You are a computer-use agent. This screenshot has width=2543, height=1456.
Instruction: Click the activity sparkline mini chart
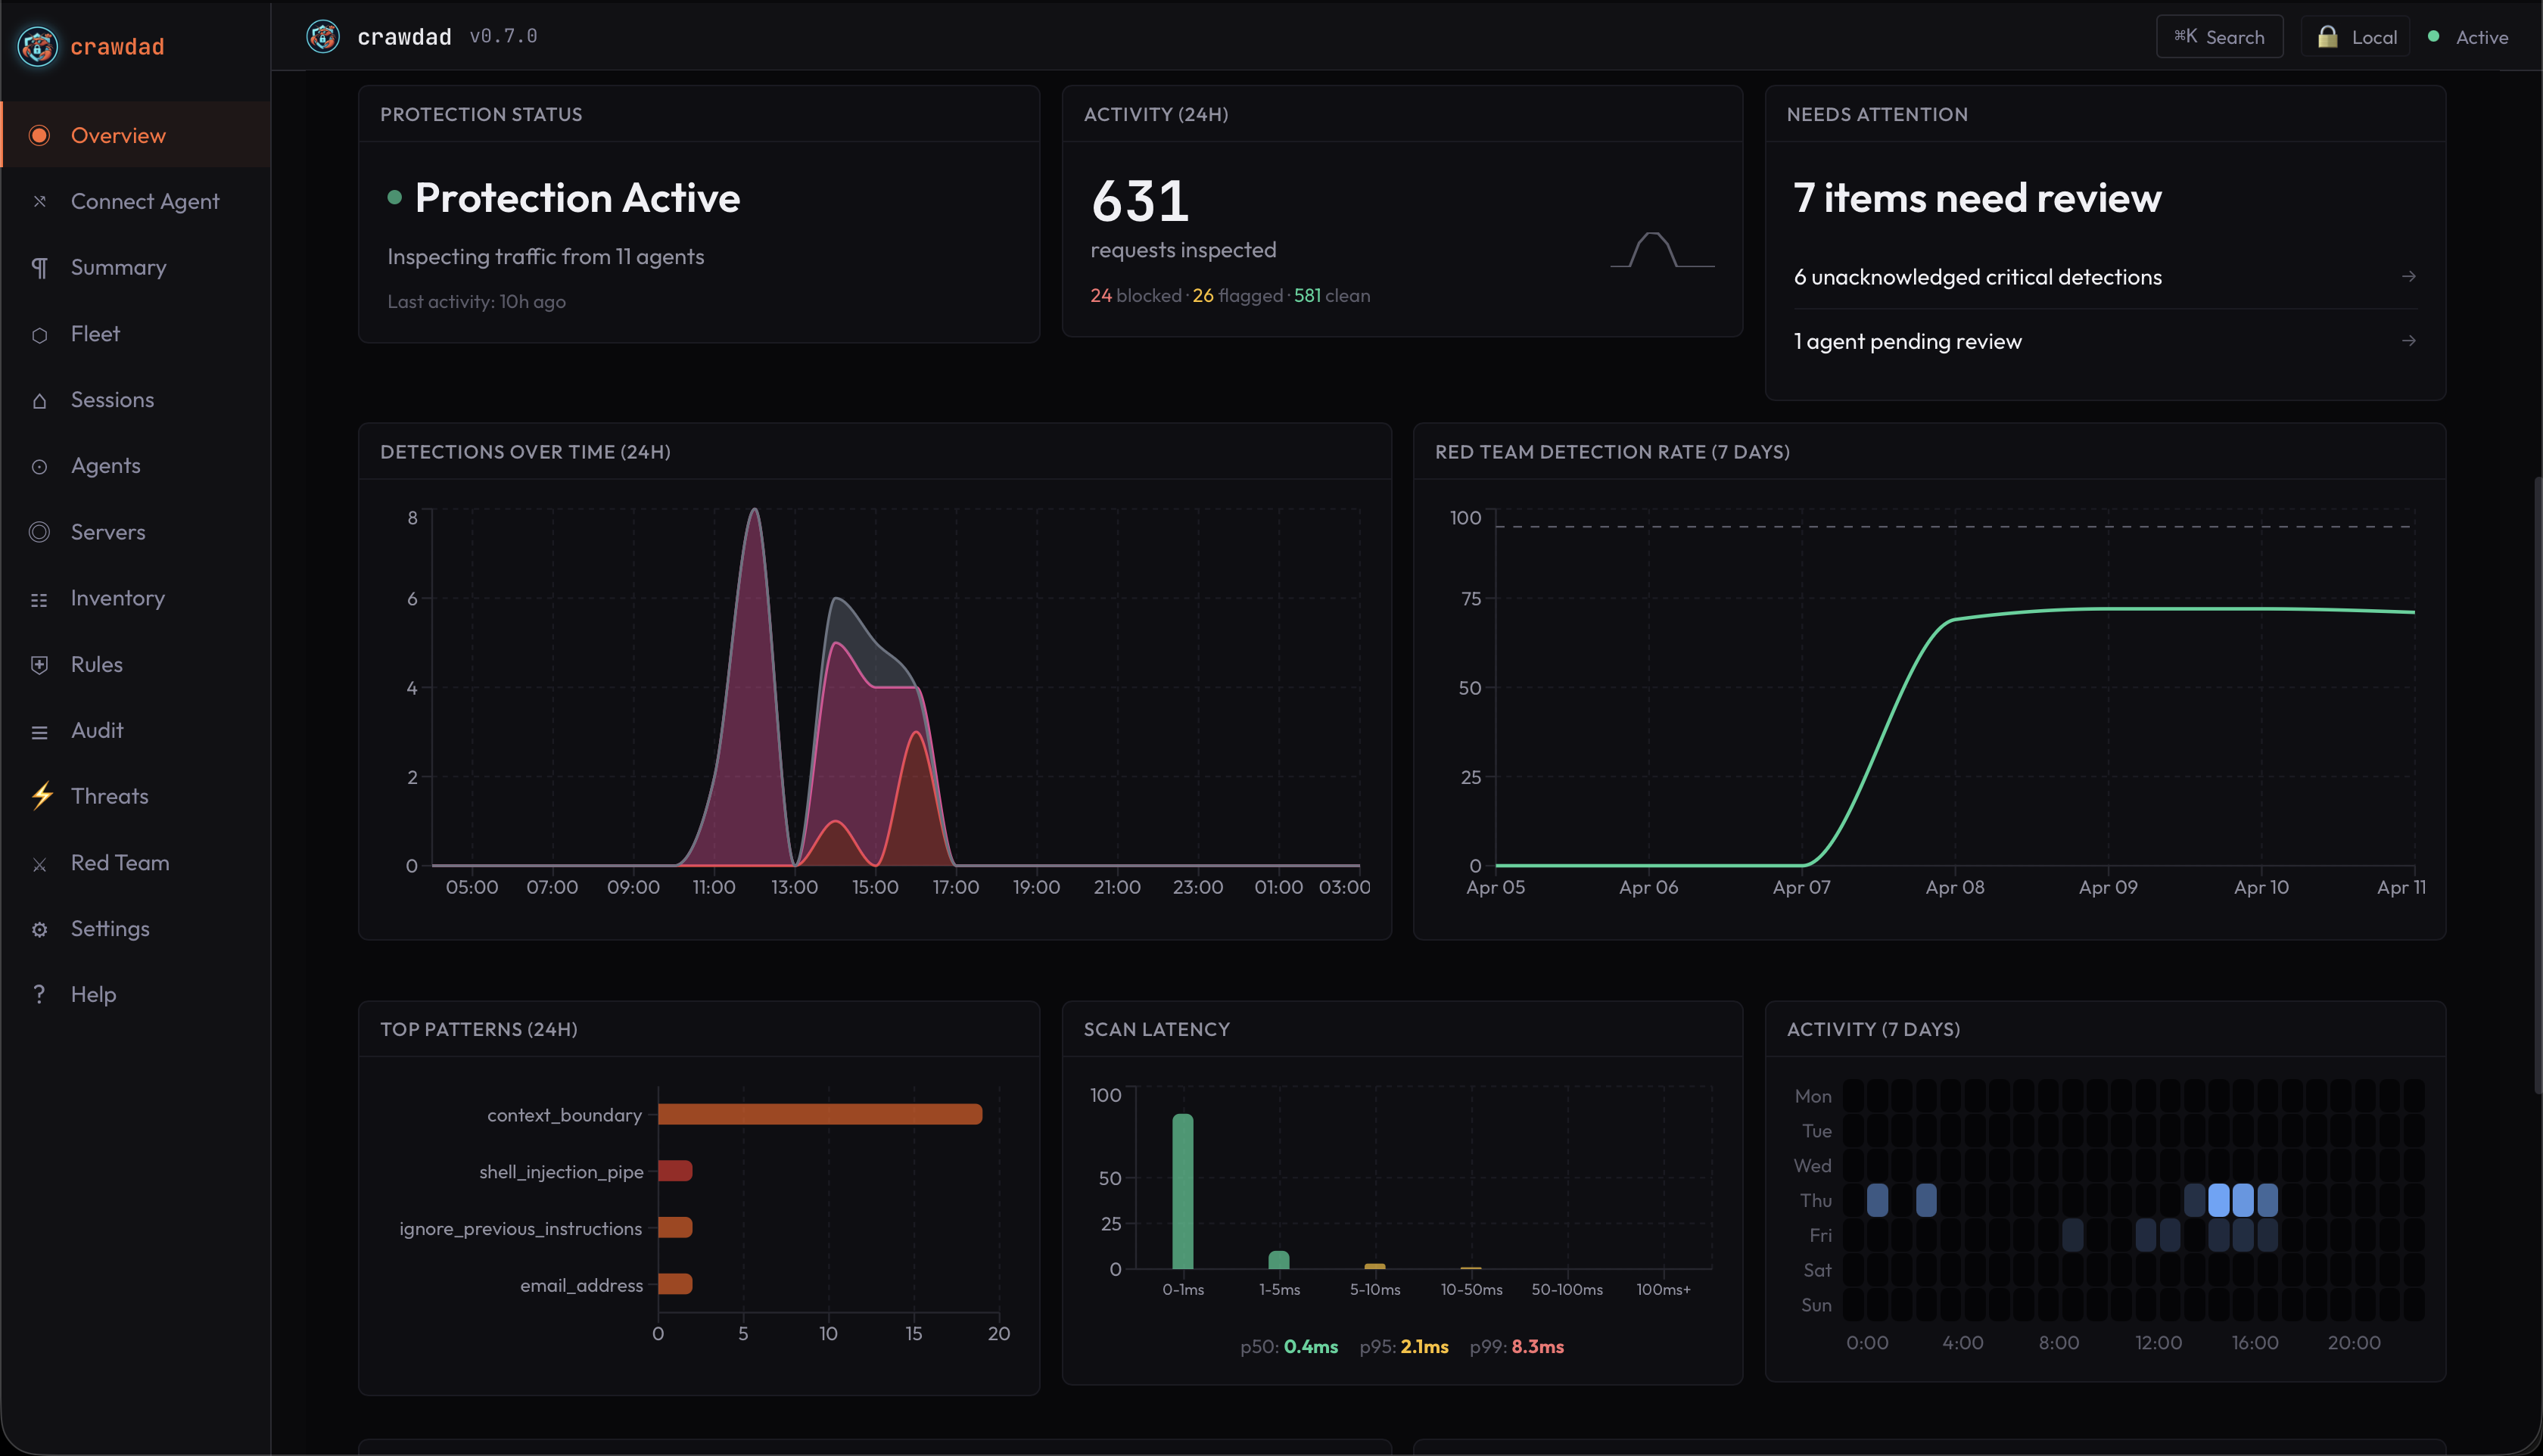click(1661, 249)
